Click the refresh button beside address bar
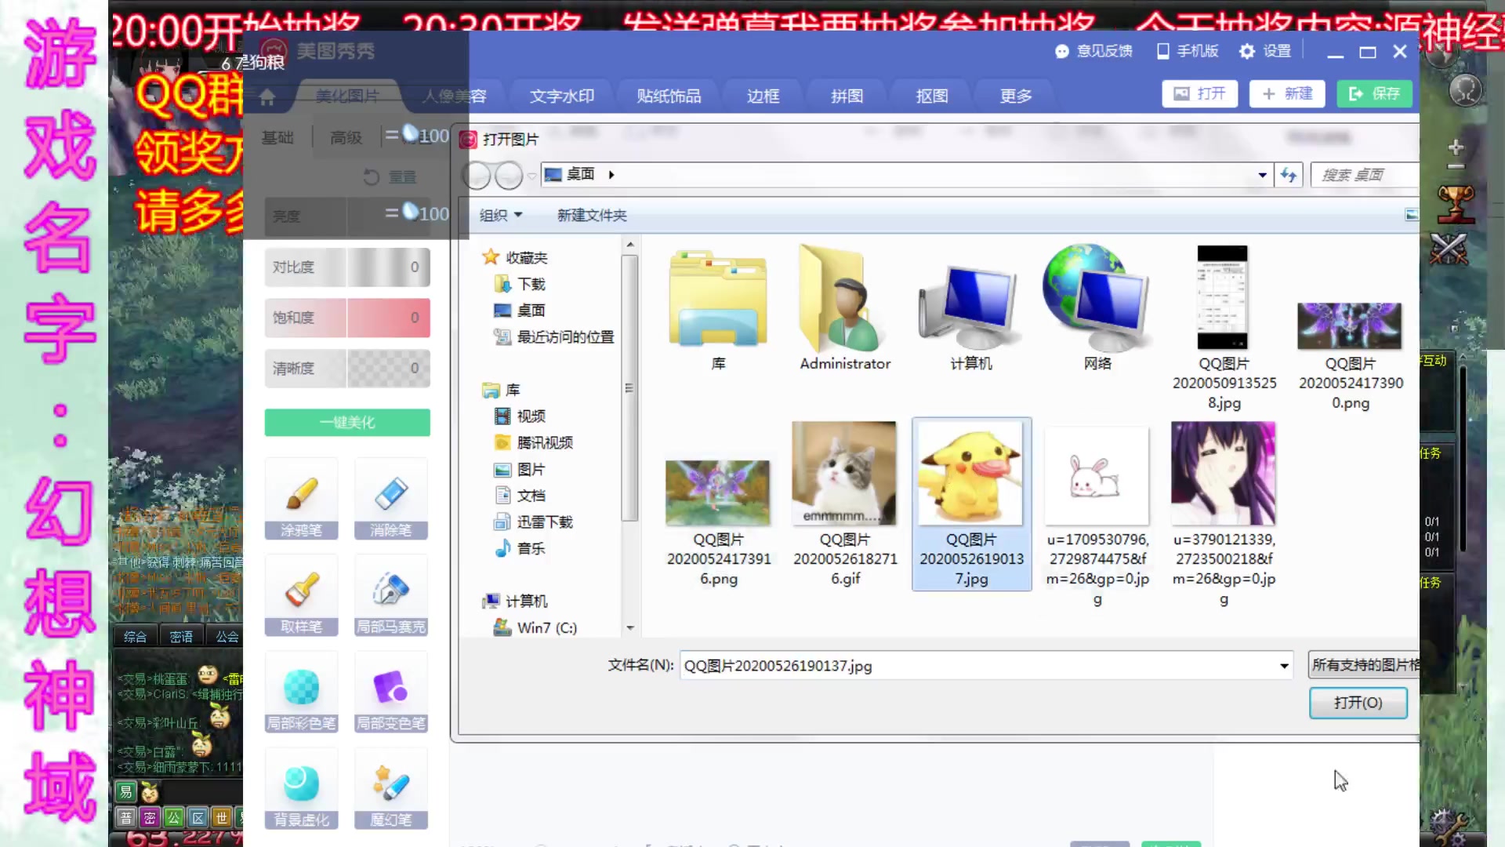The width and height of the screenshot is (1505, 847). [1289, 175]
